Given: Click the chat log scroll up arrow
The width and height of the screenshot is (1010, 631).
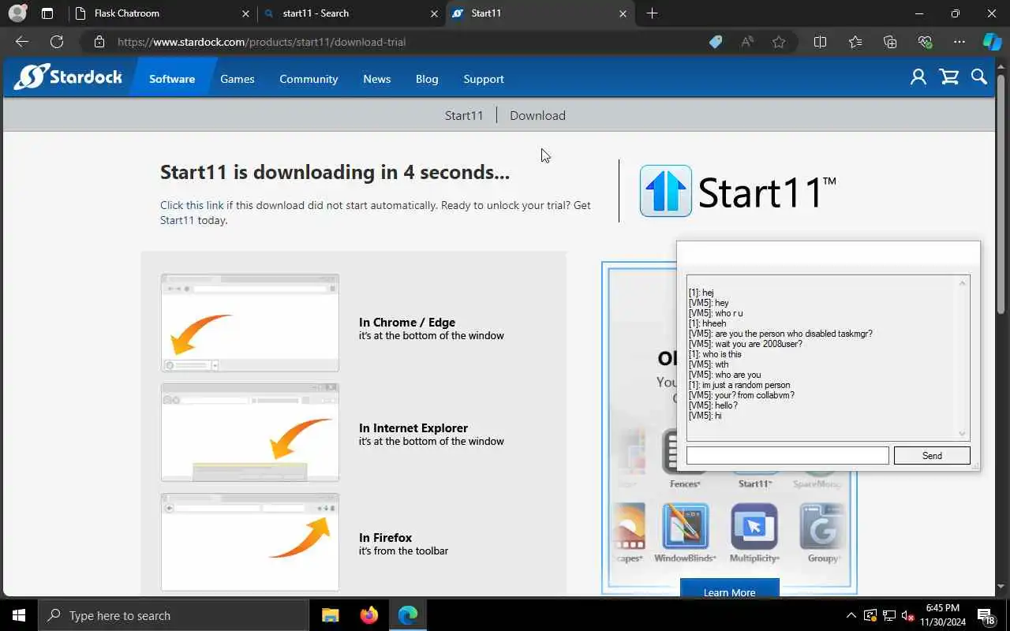Looking at the screenshot, I should coord(962,283).
